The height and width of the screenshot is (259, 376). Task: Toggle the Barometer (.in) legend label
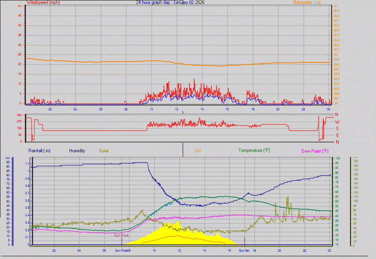pos(306,2)
